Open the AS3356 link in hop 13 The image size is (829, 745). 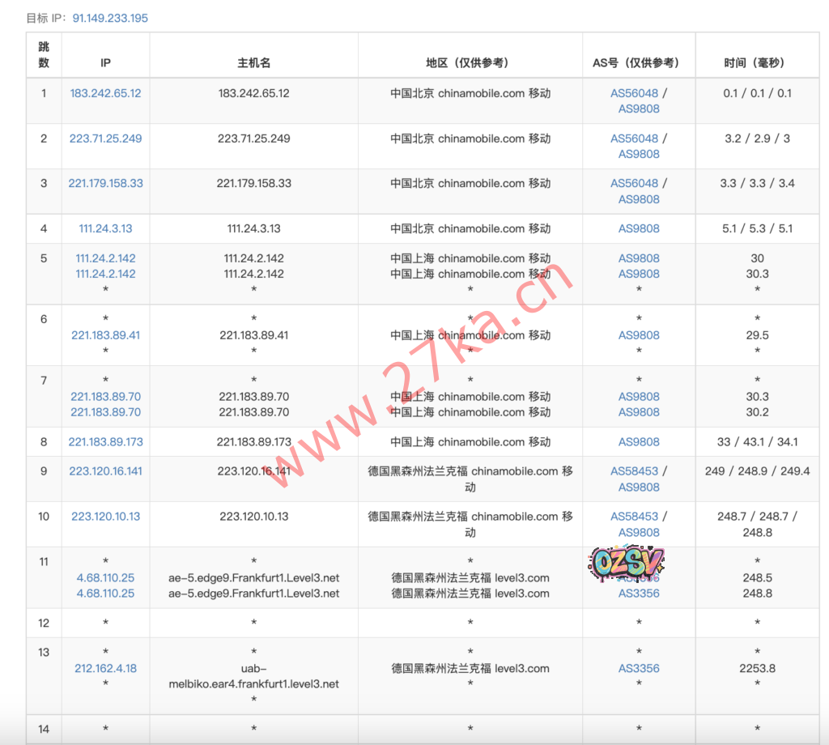pos(639,669)
